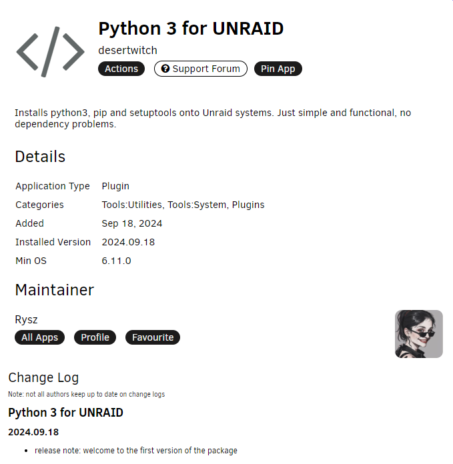This screenshot has height=464, width=453.
Task: Click the maintainer avatar picture
Action: [x=419, y=334]
